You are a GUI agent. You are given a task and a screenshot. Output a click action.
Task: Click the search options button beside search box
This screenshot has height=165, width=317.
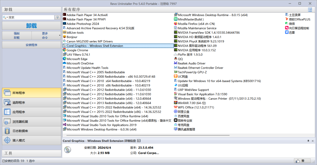(x=57, y=17)
